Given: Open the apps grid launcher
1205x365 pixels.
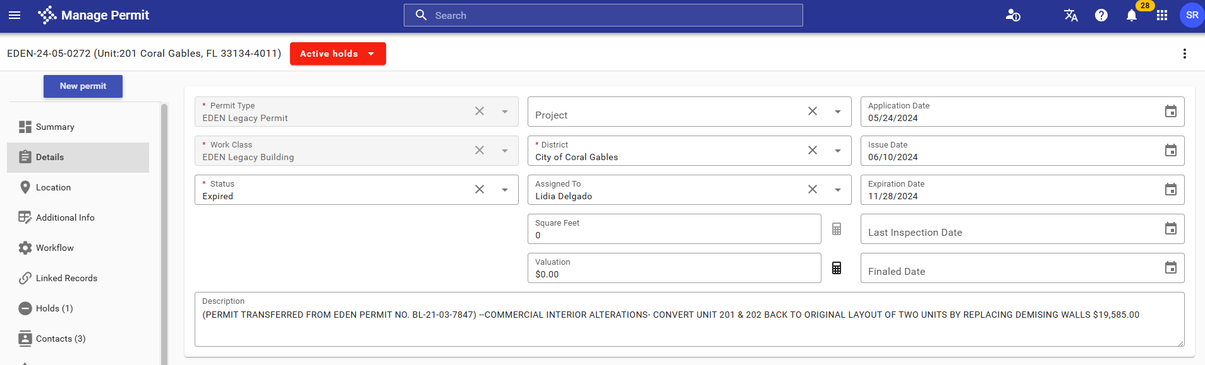Looking at the screenshot, I should coord(1161,15).
